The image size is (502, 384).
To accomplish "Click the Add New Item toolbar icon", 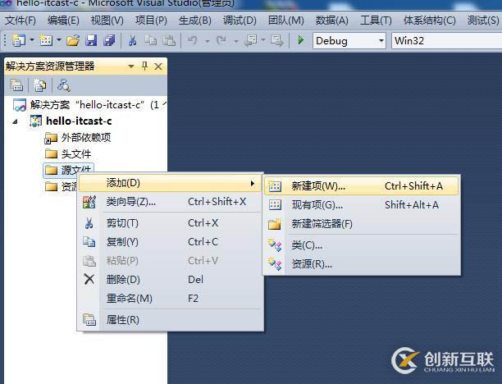I will pyautogui.click(x=46, y=41).
